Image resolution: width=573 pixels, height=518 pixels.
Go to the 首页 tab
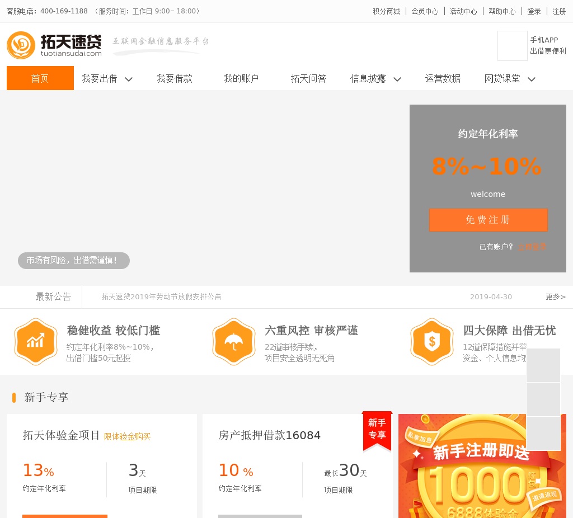click(40, 78)
